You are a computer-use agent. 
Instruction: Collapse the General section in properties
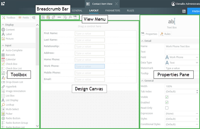tap(142, 81)
